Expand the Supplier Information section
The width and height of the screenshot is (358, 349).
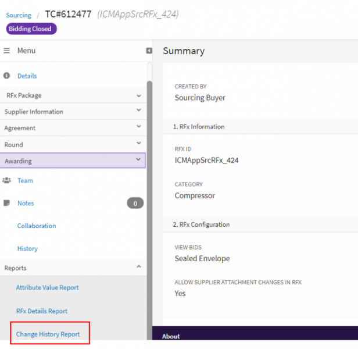tap(138, 111)
